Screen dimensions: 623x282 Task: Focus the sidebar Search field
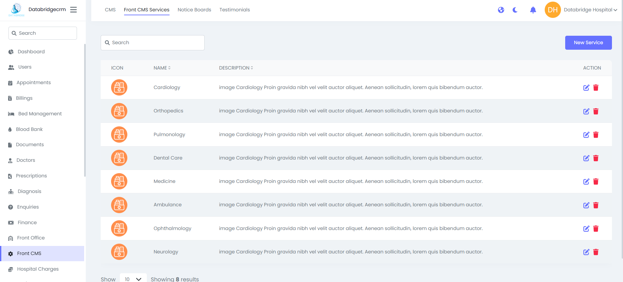pos(43,33)
